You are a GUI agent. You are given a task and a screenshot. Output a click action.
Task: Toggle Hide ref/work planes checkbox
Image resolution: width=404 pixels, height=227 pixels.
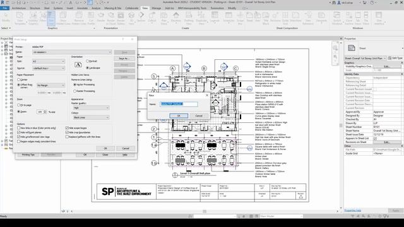click(x=18, y=132)
